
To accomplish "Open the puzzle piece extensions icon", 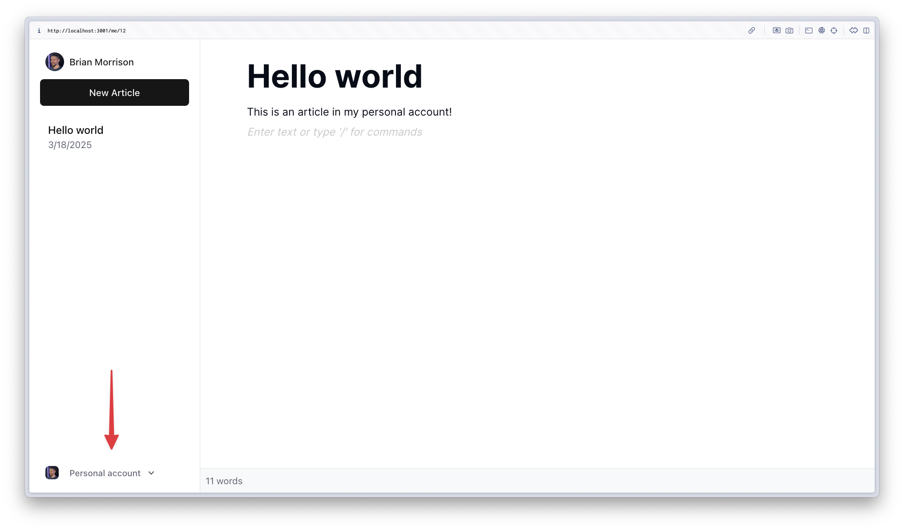I will pyautogui.click(x=853, y=31).
